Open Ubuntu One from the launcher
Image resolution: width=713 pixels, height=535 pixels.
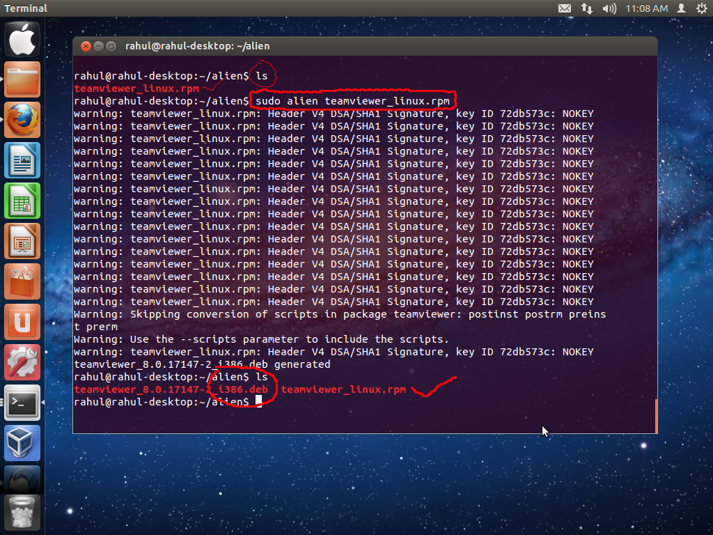[23, 320]
